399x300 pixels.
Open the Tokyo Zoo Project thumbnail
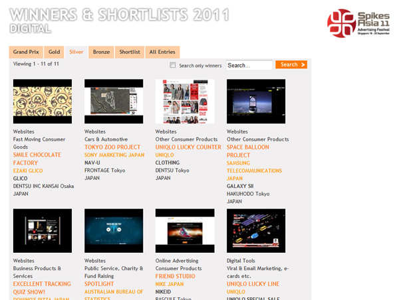(114, 102)
